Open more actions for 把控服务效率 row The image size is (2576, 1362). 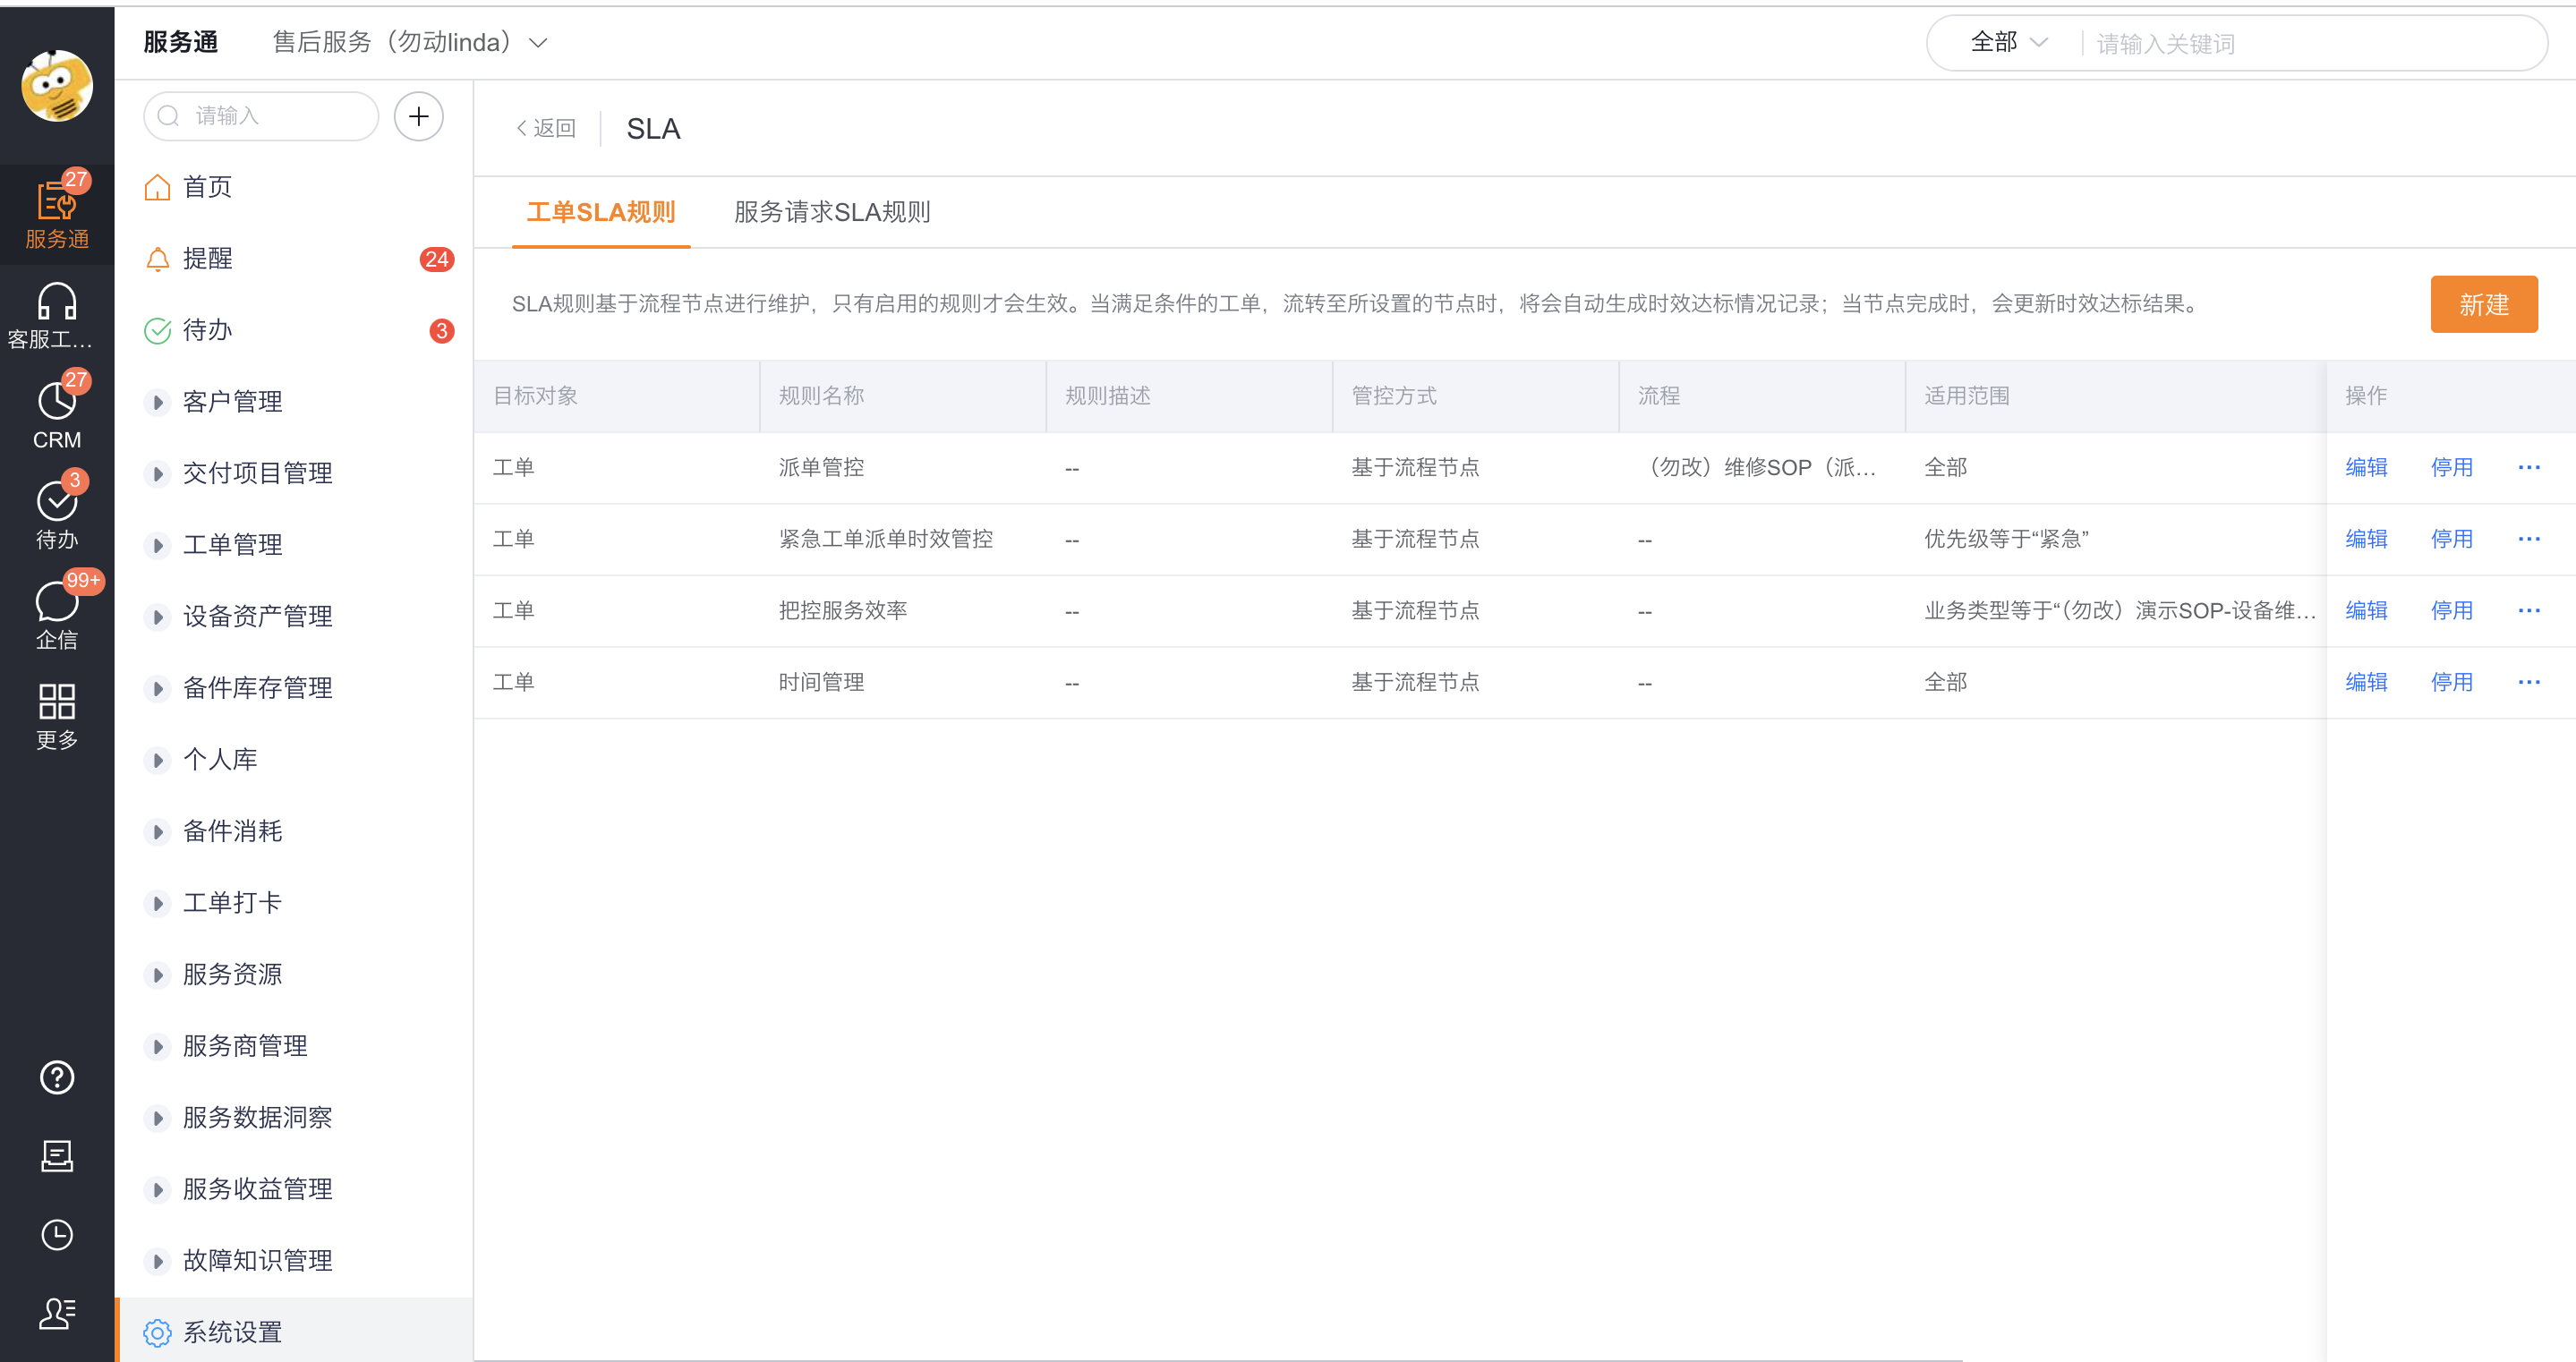coord(2528,610)
